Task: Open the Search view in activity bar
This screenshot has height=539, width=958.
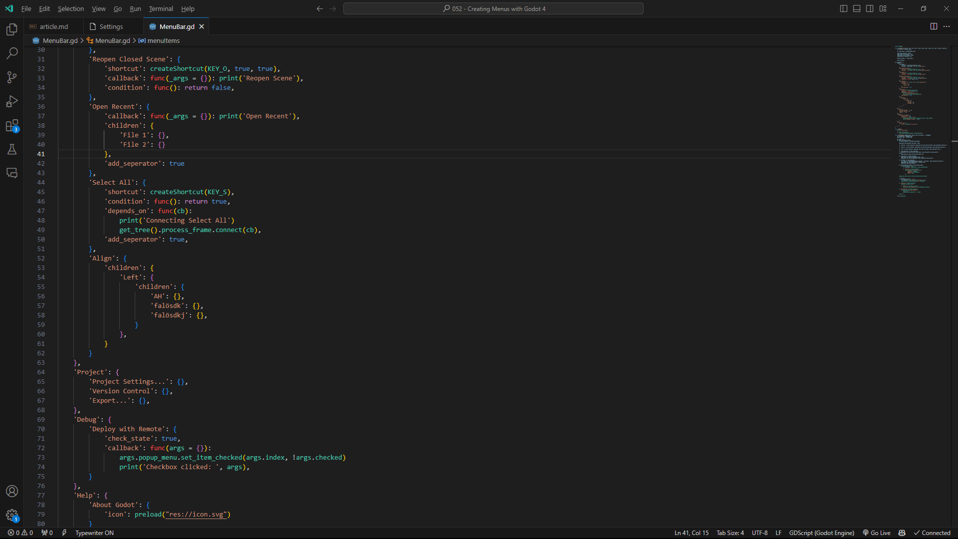Action: (x=12, y=53)
